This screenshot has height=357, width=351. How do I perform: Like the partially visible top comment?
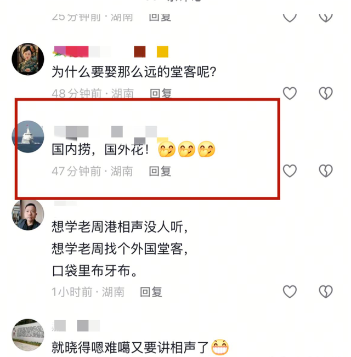290,18
